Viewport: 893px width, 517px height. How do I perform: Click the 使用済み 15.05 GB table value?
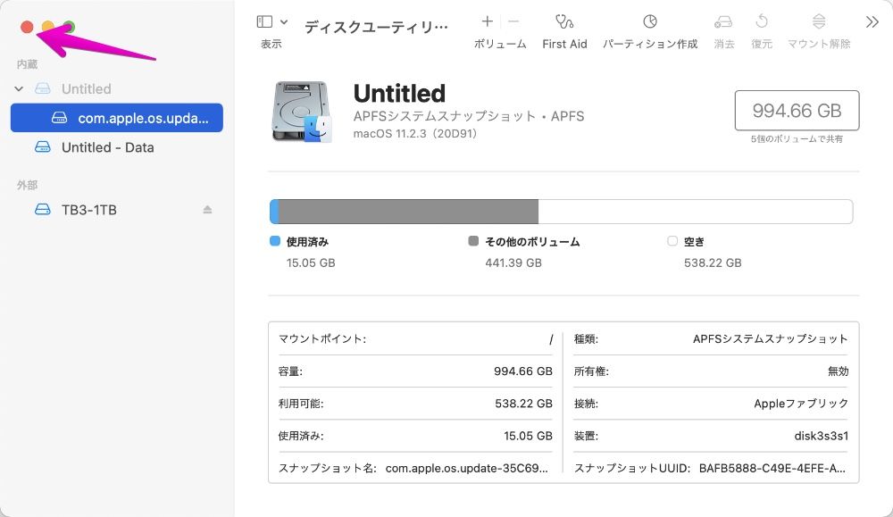pyautogui.click(x=528, y=436)
